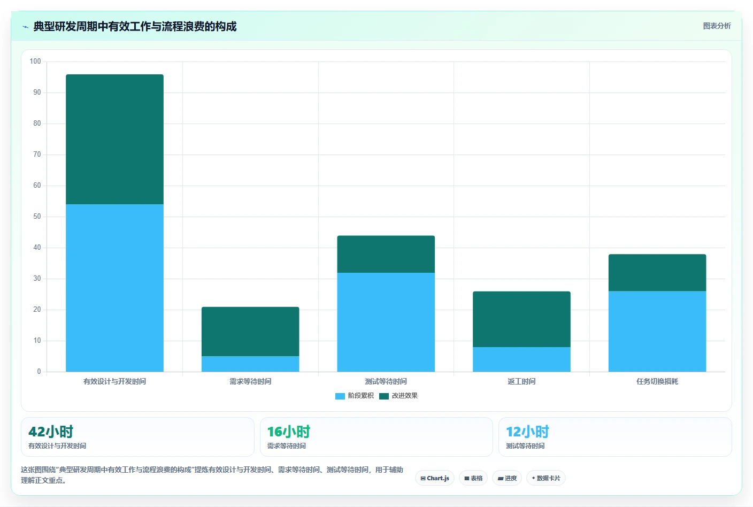Click the dark green segment for 需求等待时间
Viewport: 753px width, 507px height.
[x=250, y=332]
